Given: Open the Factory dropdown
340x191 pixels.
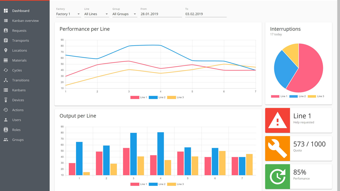Looking at the screenshot, I should pyautogui.click(x=68, y=14).
